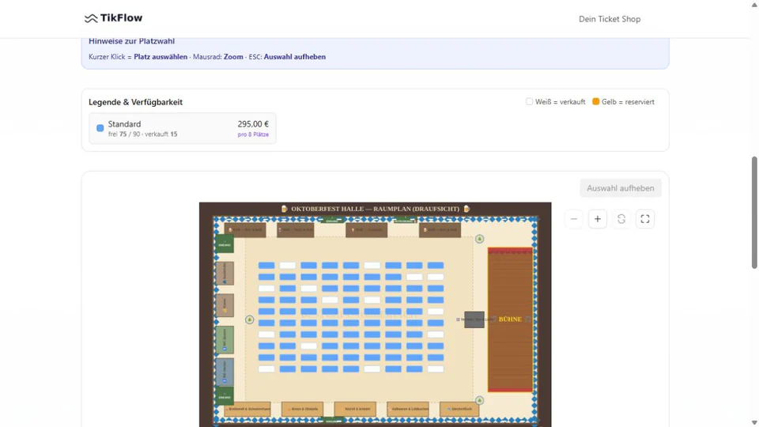
Task: Select the Standard ticket category card
Action: click(183, 128)
